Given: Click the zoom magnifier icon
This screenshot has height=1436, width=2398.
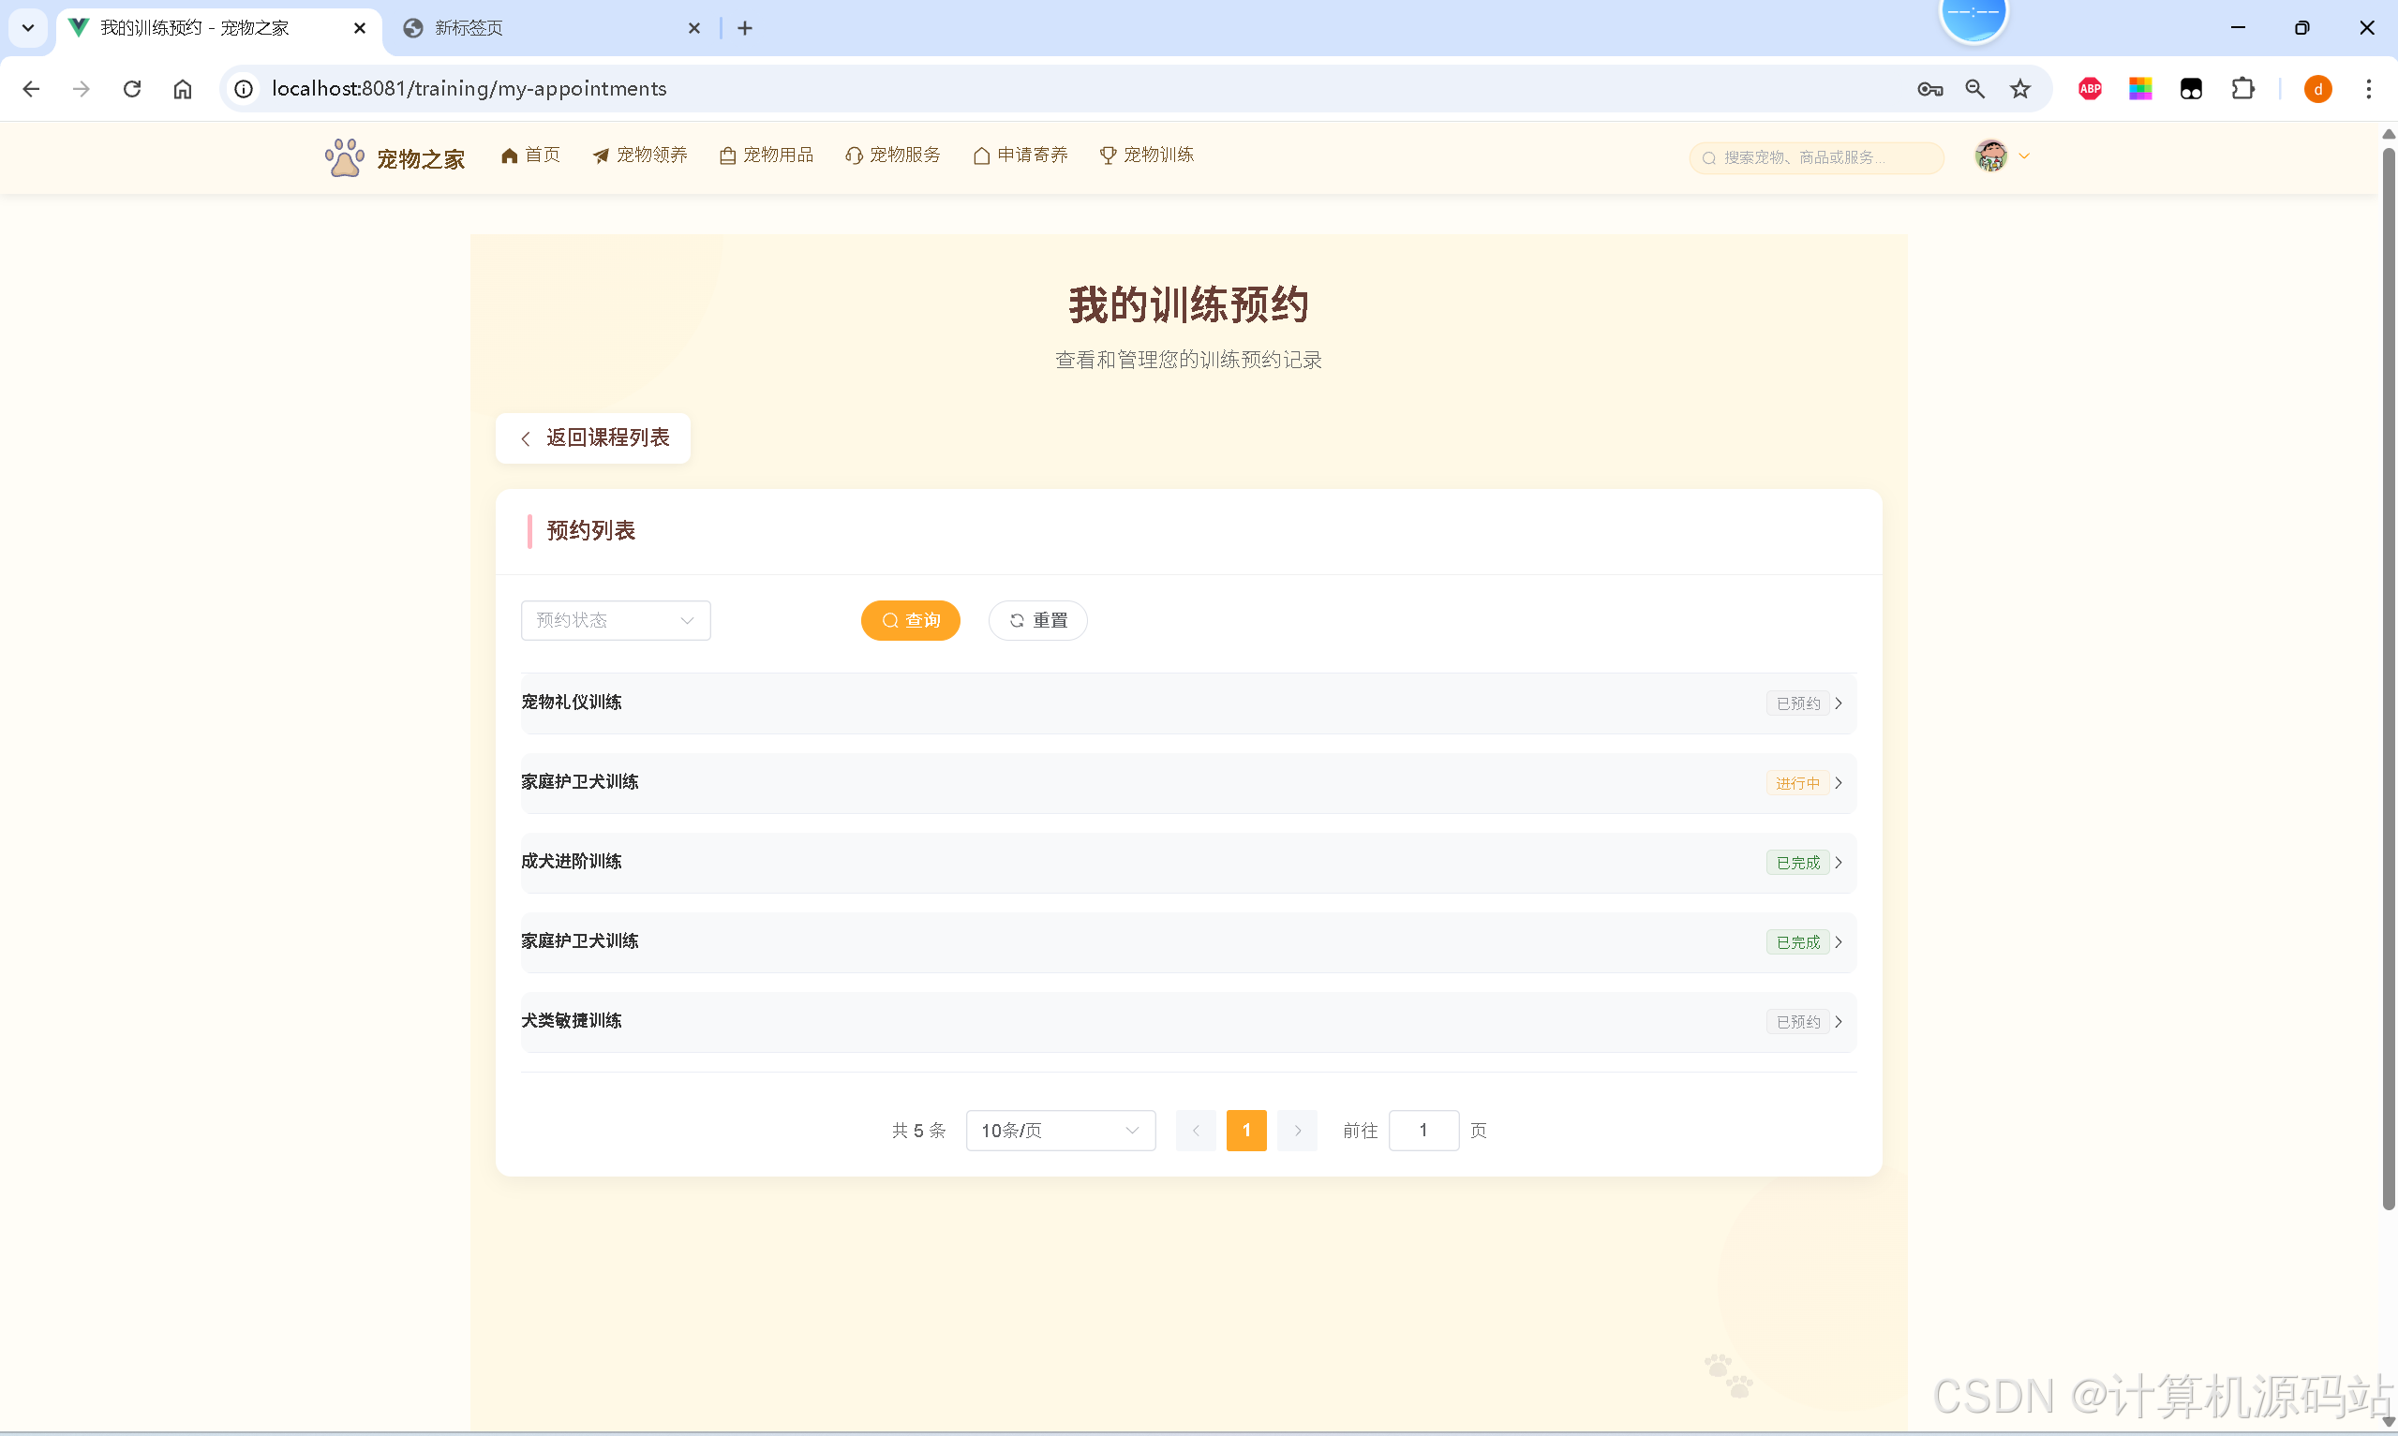Looking at the screenshot, I should pyautogui.click(x=1975, y=89).
